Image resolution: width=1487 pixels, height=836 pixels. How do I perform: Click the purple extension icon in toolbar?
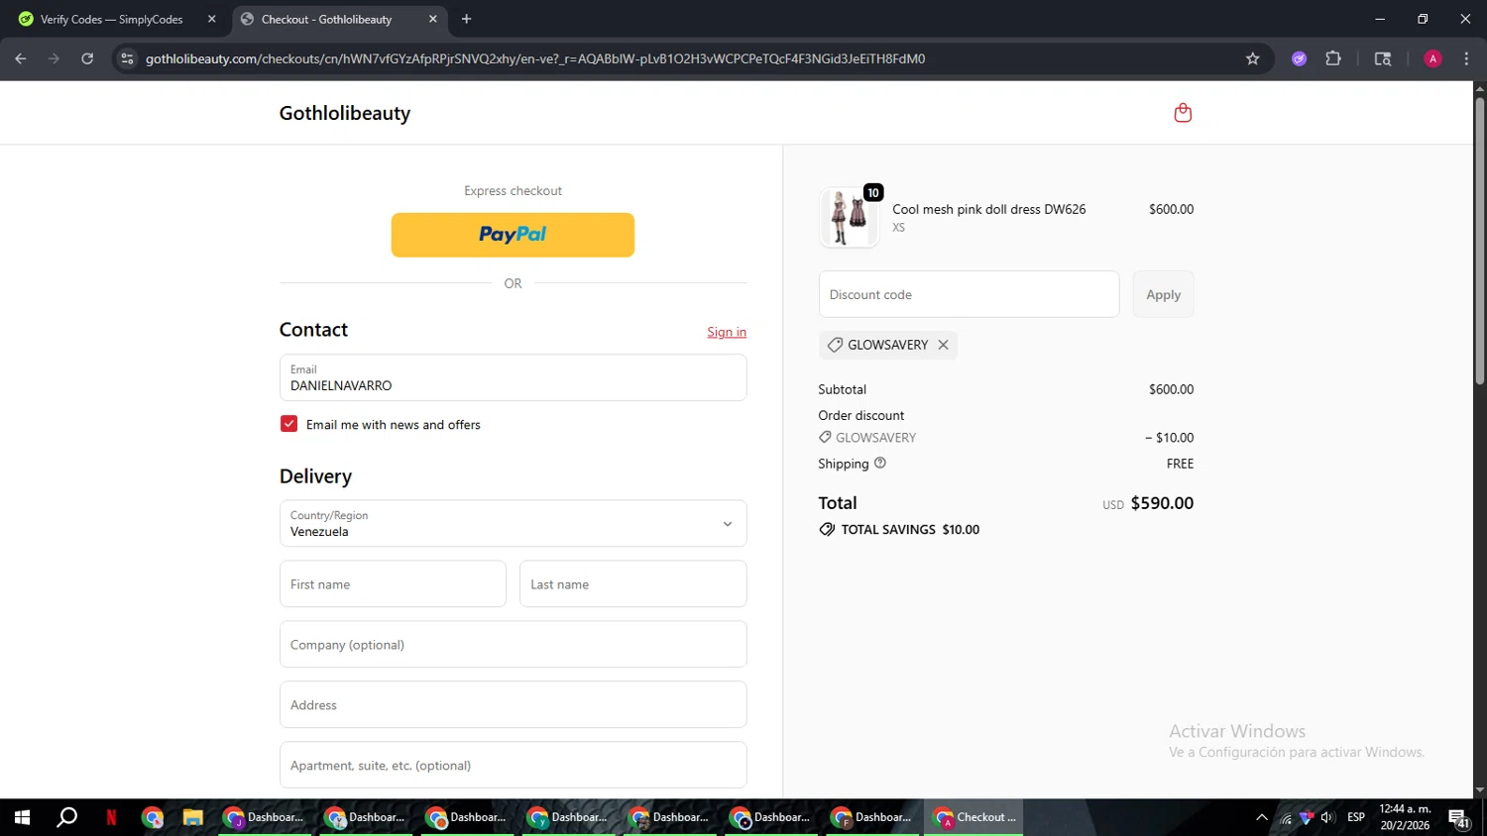1299,58
